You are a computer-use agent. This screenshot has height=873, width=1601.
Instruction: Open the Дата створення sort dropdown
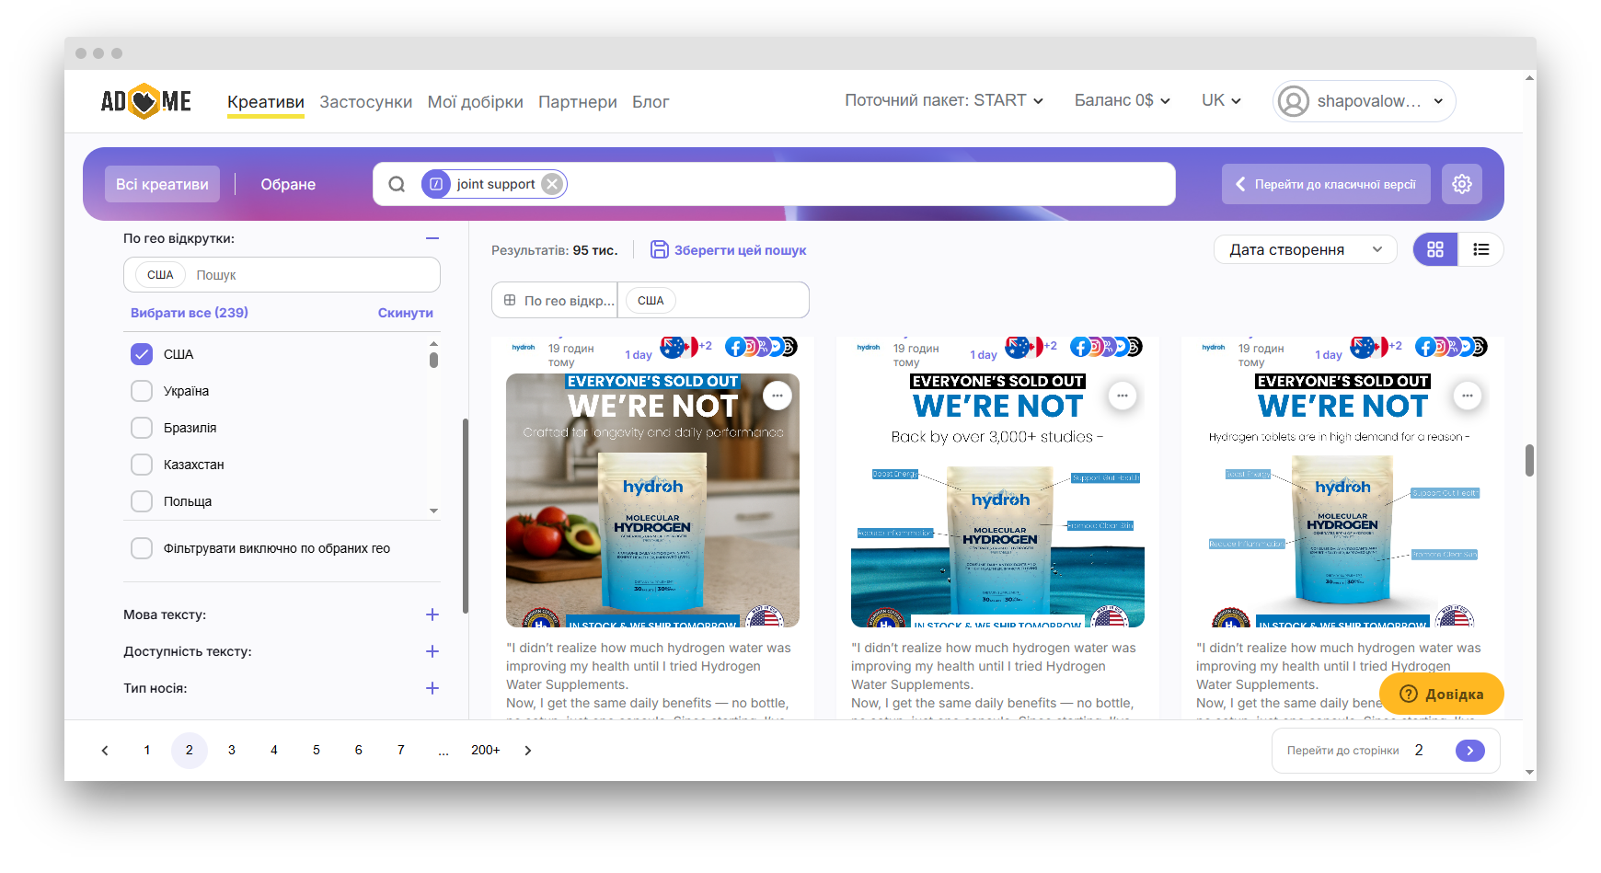pyautogui.click(x=1304, y=249)
